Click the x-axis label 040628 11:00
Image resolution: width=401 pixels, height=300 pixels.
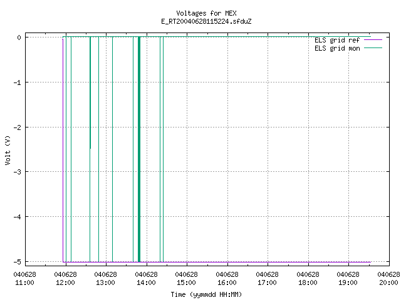pos(25,279)
